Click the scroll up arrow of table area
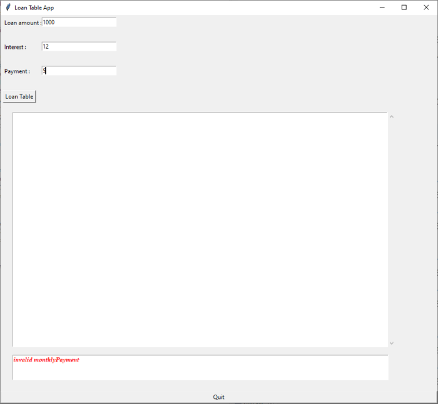Image resolution: width=438 pixels, height=404 pixels. [392, 116]
